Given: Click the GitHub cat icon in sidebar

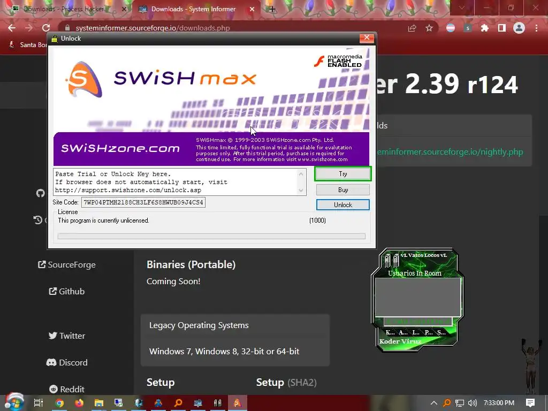Looking at the screenshot, I should tap(41, 193).
